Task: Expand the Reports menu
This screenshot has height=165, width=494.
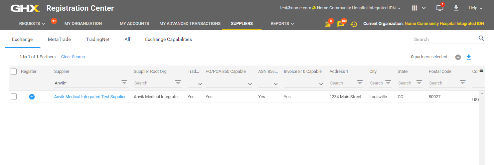Action: tap(282, 24)
